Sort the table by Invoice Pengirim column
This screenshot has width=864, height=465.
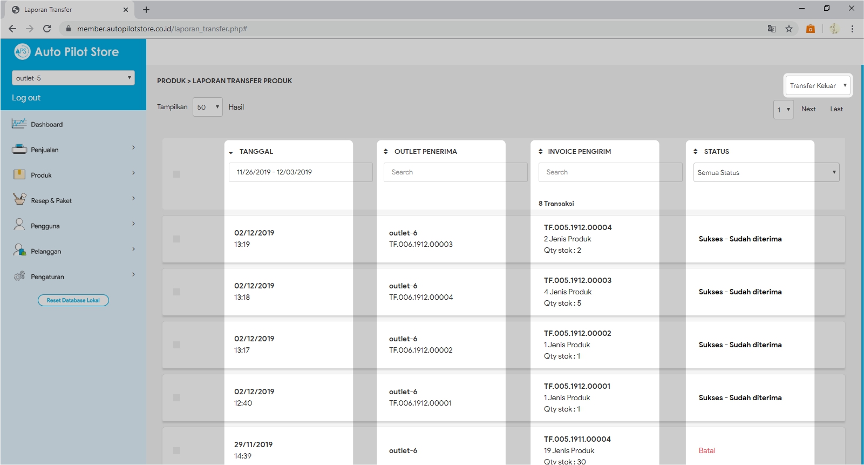[579, 152]
